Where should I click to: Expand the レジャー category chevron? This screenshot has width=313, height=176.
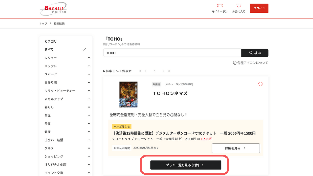pos(89,58)
